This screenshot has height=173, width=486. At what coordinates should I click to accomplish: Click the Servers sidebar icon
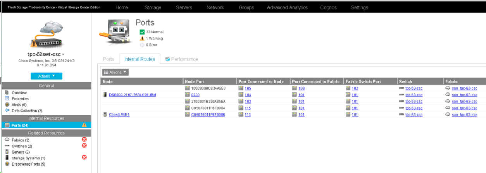click(7, 152)
